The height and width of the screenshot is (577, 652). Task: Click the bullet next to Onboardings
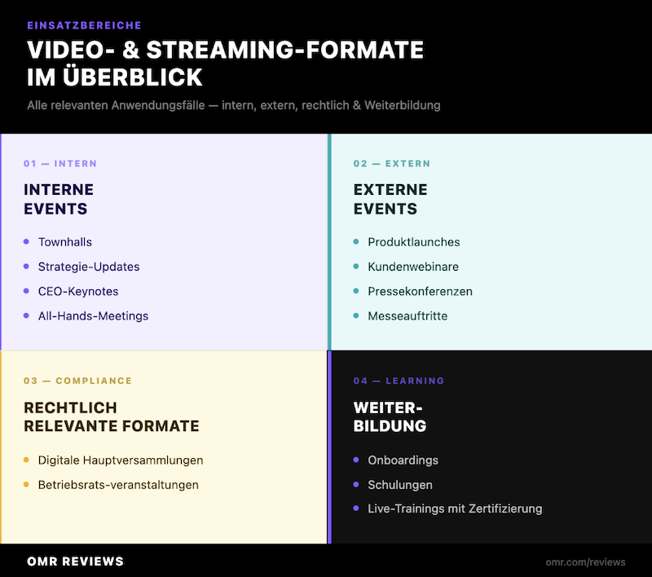[x=355, y=460]
